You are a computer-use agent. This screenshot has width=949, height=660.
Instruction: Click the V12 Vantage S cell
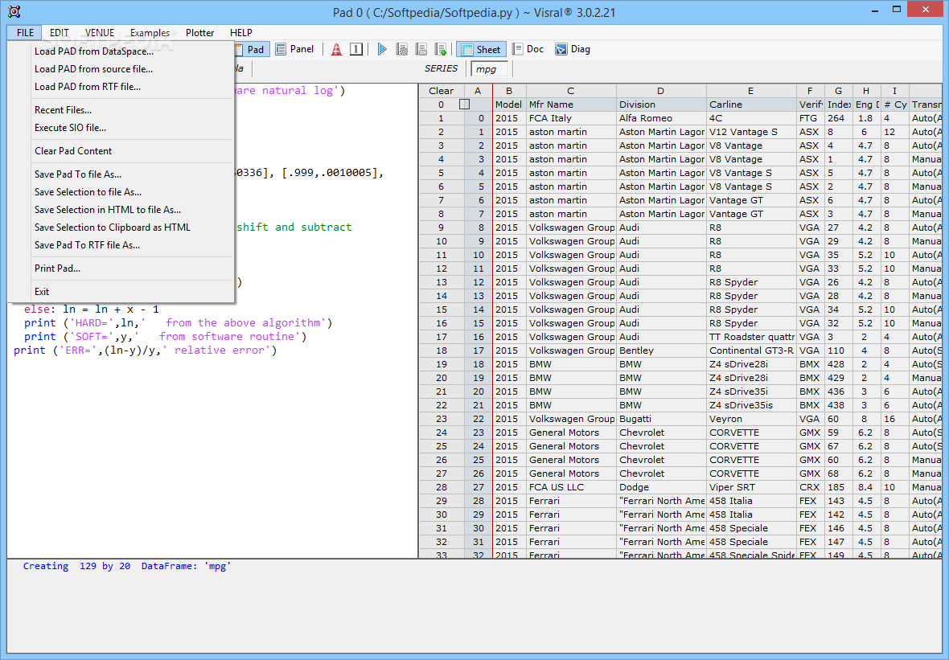coord(751,132)
